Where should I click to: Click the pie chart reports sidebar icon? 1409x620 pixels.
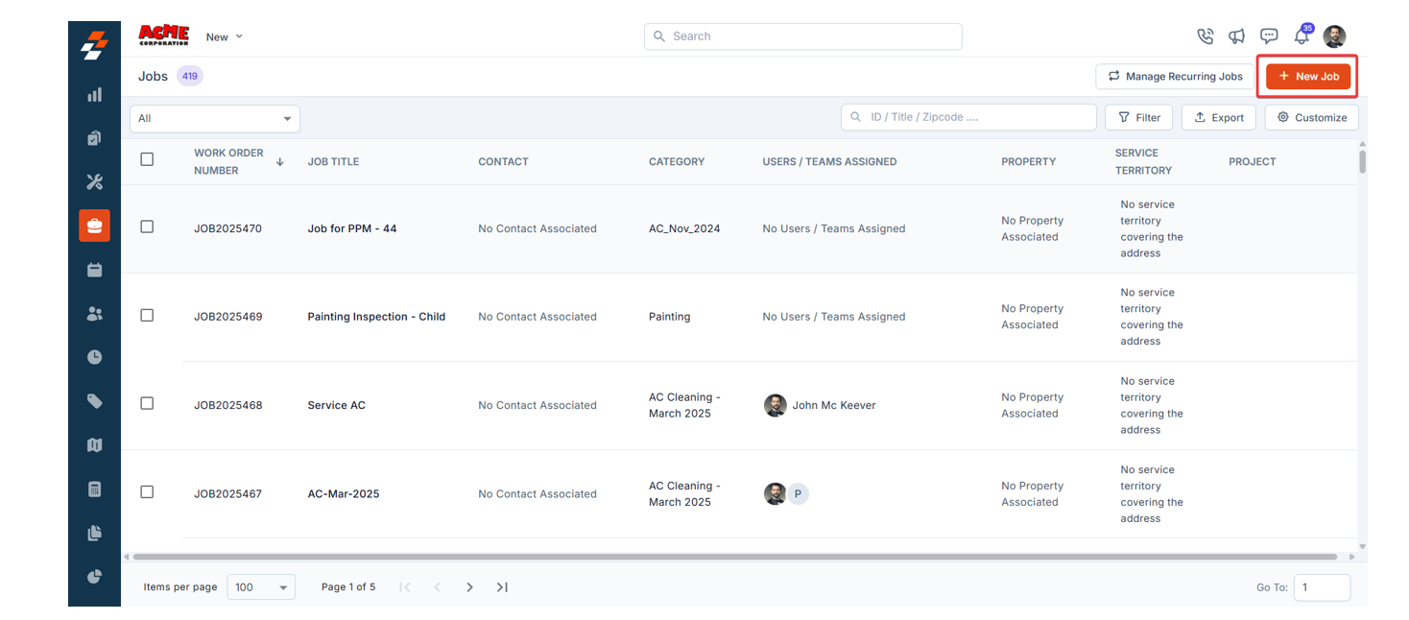94,577
